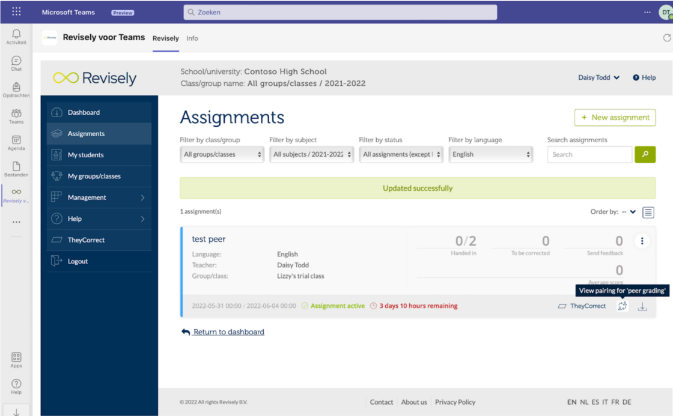Click the download icon on the assignment row

point(642,306)
